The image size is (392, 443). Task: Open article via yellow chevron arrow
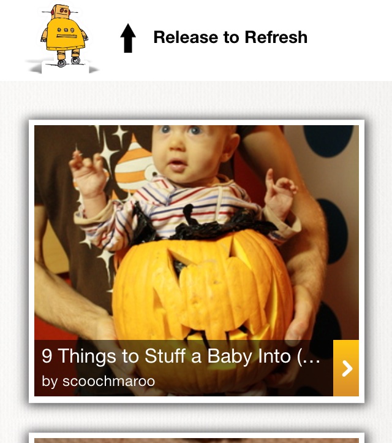tap(346, 368)
